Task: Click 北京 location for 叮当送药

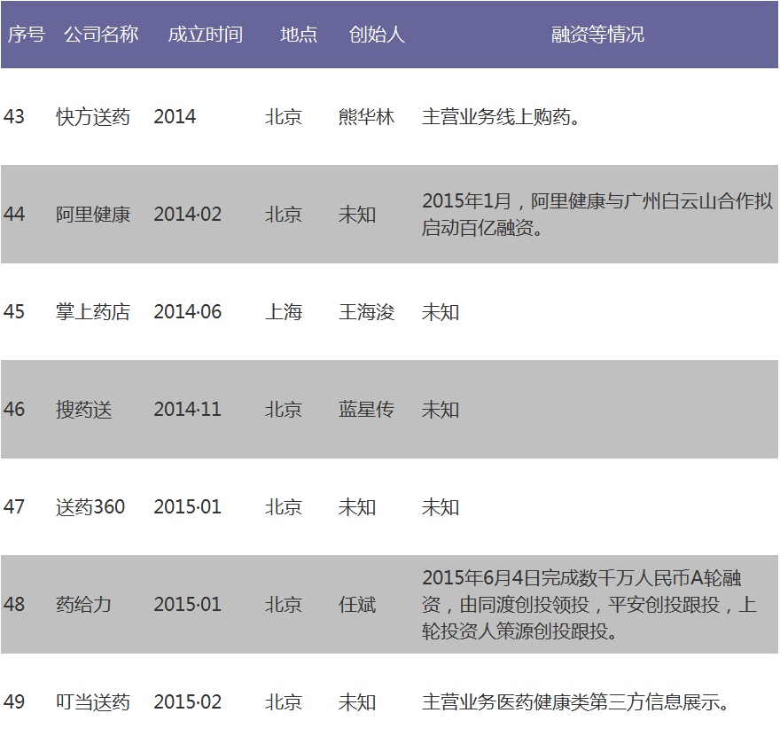Action: coord(284,702)
